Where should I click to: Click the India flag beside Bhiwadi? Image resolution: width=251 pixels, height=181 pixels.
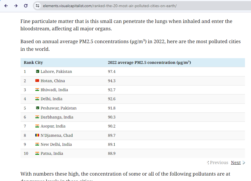pos(37,90)
